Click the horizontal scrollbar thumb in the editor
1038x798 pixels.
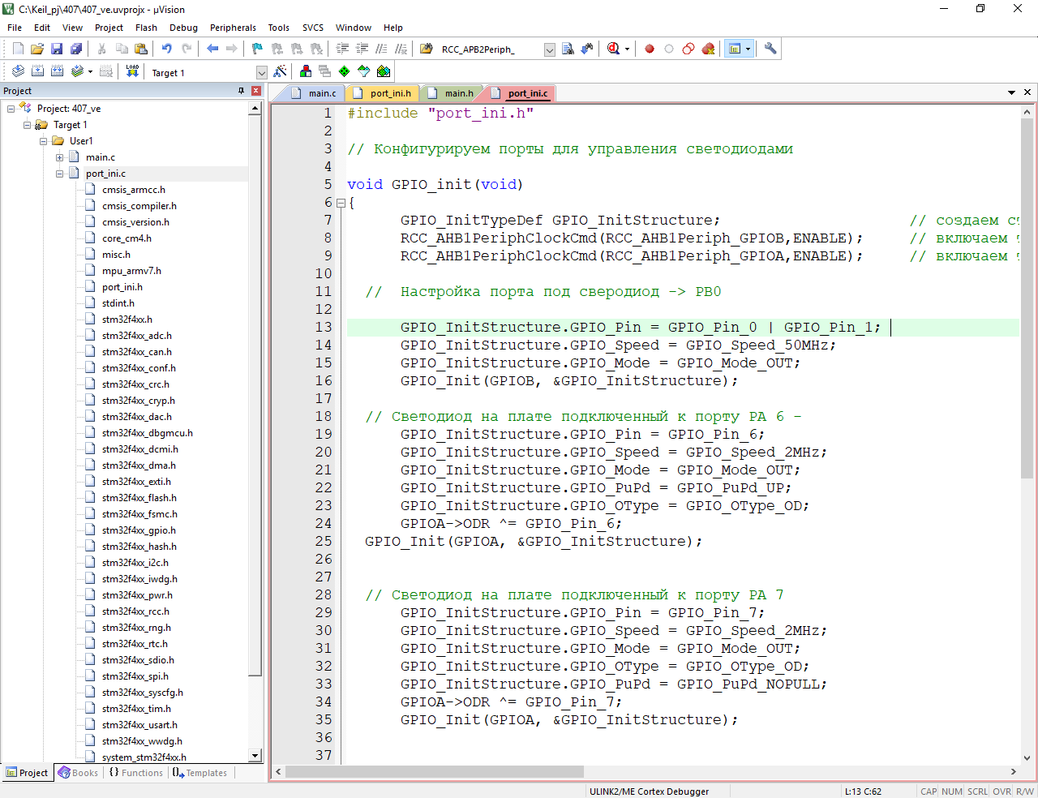(x=434, y=771)
